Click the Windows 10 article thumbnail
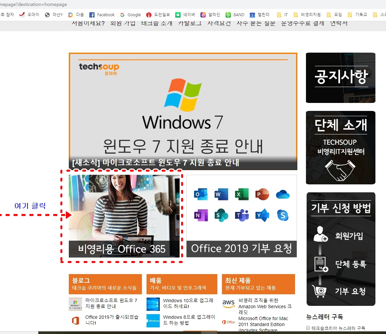Viewport: 386px width, 334px height. click(153, 304)
